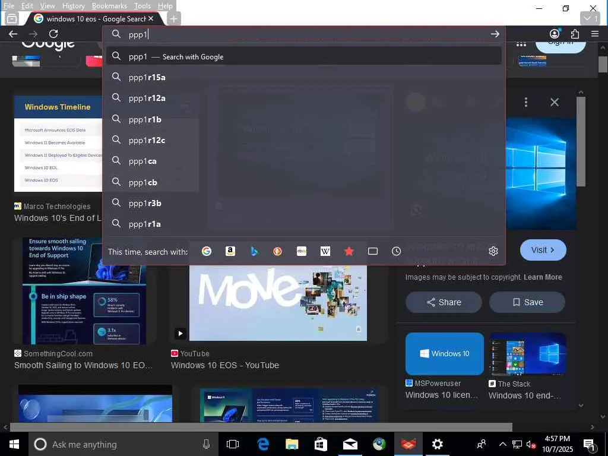This screenshot has height=456, width=608.
Task: Reload the current page
Action: 53,34
